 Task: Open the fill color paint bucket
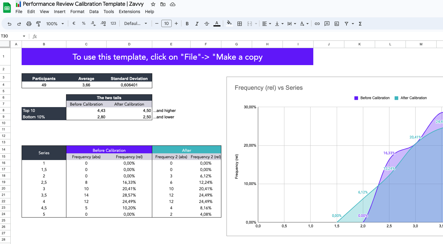[229, 23]
